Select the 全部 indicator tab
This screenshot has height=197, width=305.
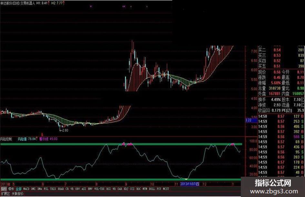(19, 189)
